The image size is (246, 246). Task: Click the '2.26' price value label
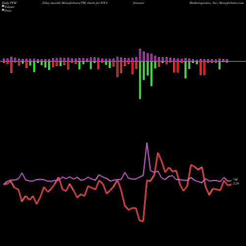pyautogui.click(x=236, y=184)
